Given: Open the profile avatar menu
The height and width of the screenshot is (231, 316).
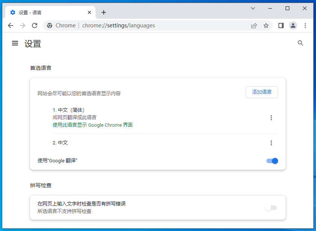Looking at the screenshot, I should (x=293, y=25).
